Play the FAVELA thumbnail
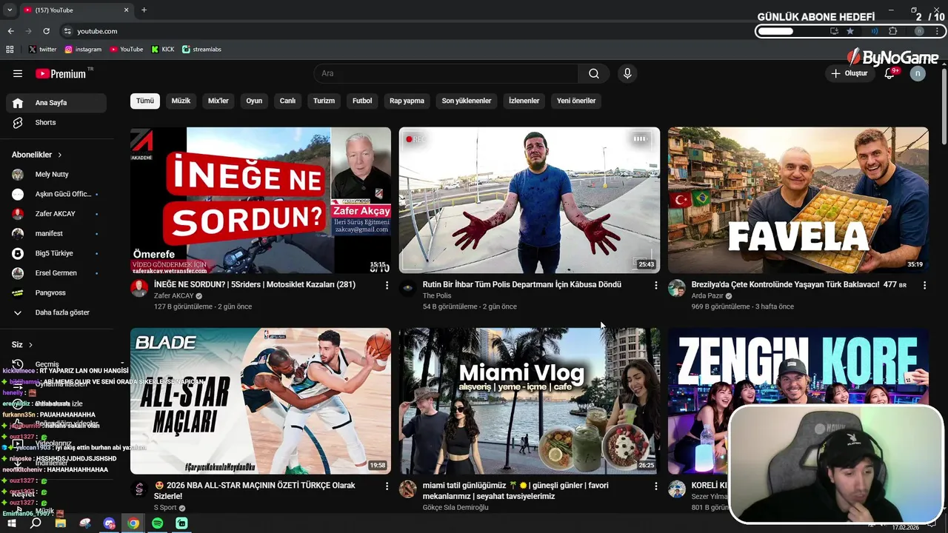The height and width of the screenshot is (533, 948). [798, 201]
